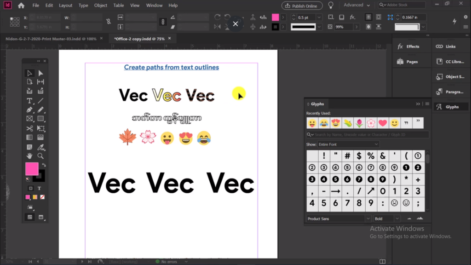Open stroke weight 0.5 pt dropdown
Screen dimensions: 471x265
click(319, 17)
